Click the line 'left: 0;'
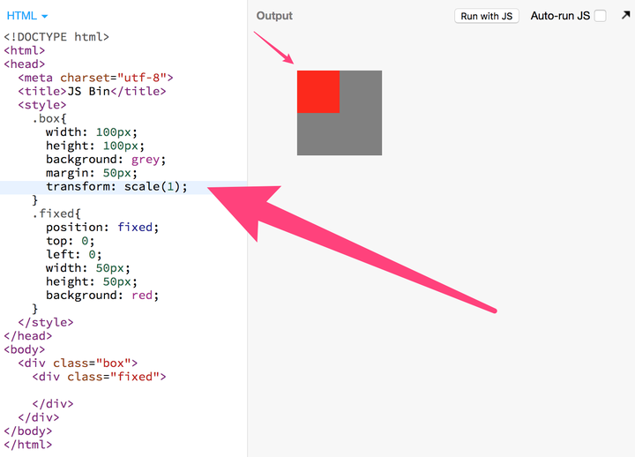 click(74, 254)
